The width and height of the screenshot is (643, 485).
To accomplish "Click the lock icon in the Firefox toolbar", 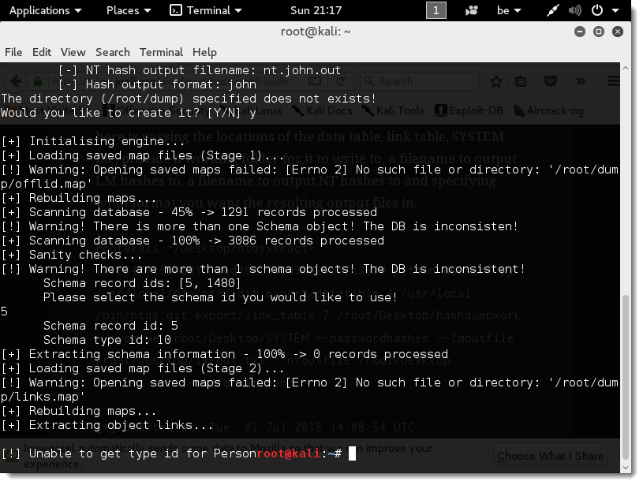I will click(x=37, y=81).
